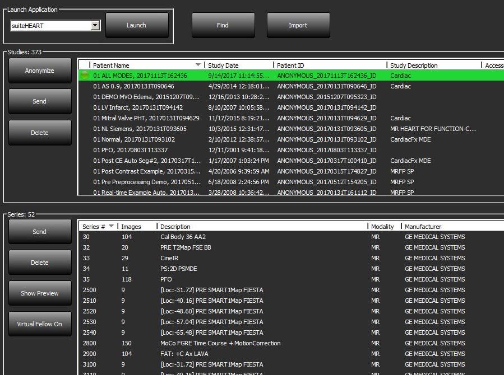This screenshot has height=375, width=504.
Task: Click the Modality column header
Action: click(x=385, y=227)
